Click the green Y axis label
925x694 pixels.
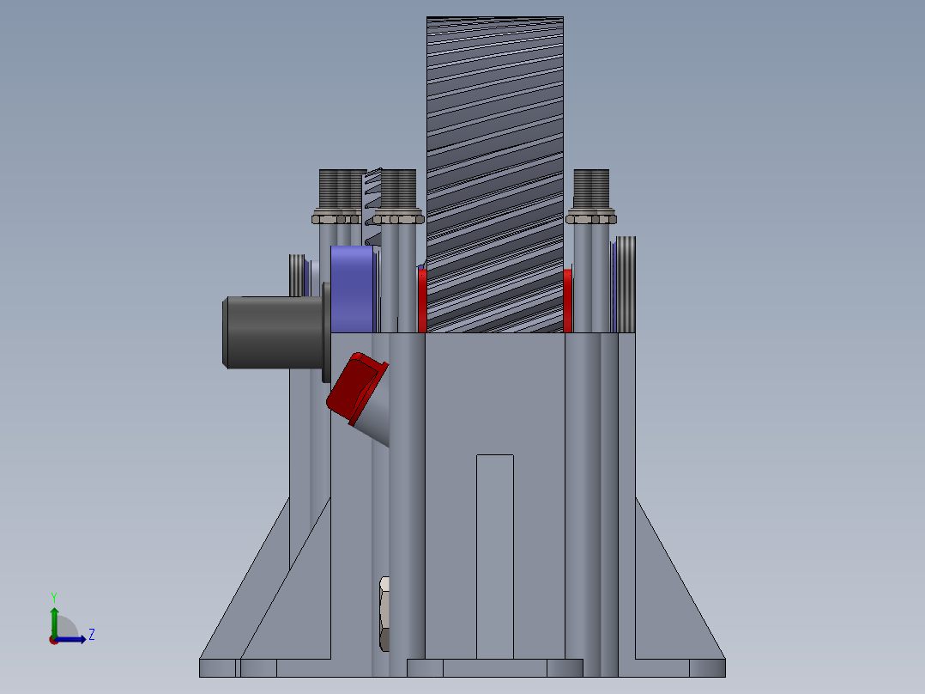[54, 597]
